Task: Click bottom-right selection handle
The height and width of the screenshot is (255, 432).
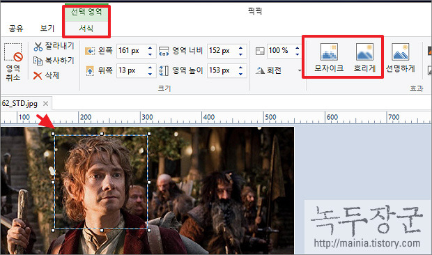Action: 149,230
